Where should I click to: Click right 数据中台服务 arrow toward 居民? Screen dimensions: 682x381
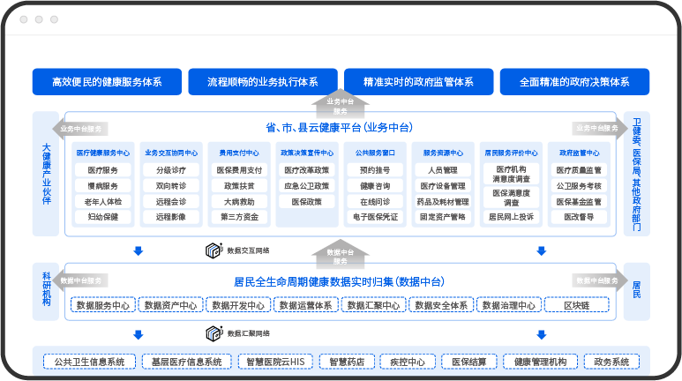[597, 280]
